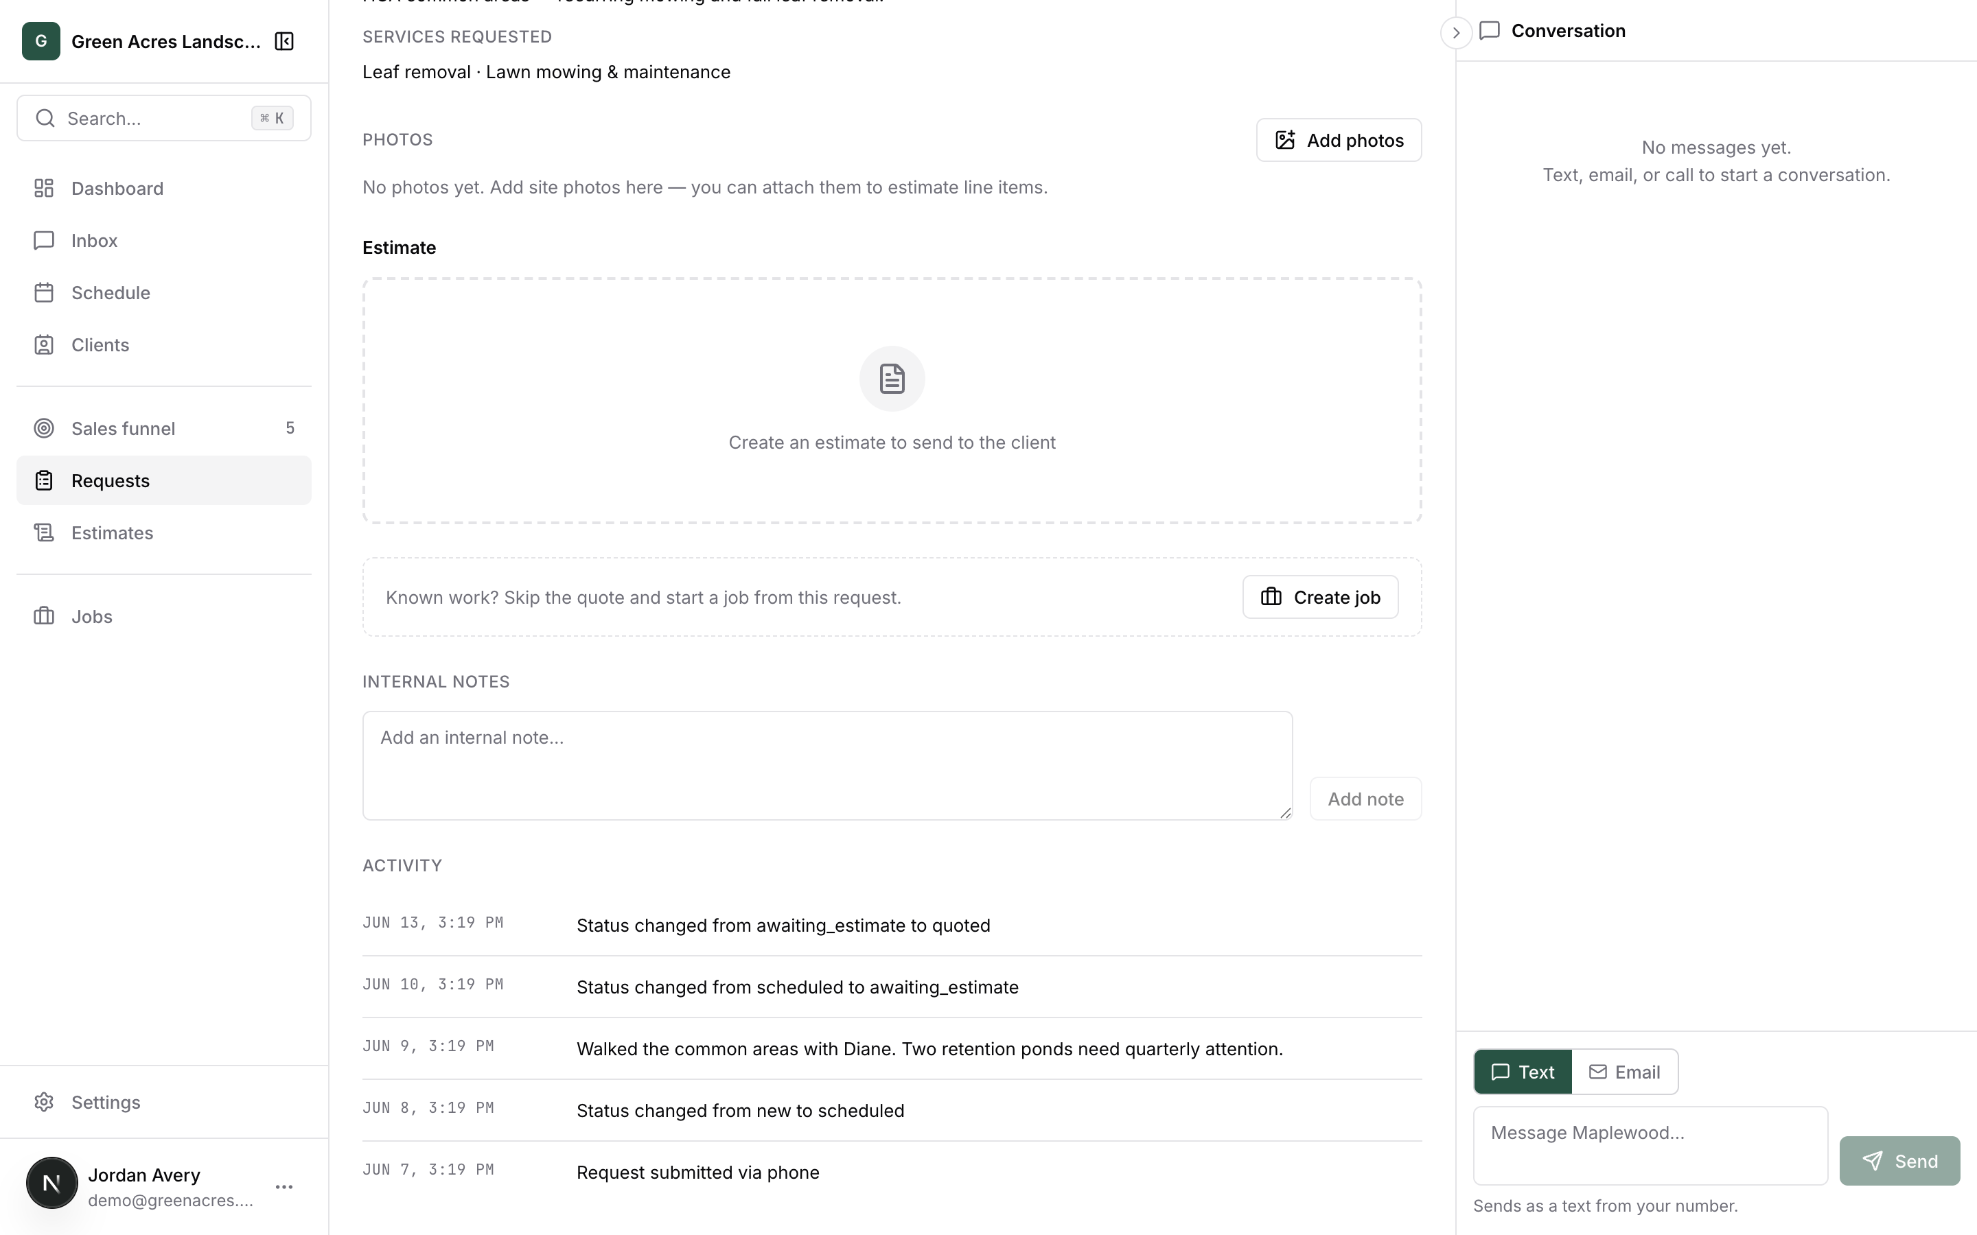Click activity 'Status changed from scheduled to awaiting_estimate'
This screenshot has height=1235, width=1977.
click(798, 987)
